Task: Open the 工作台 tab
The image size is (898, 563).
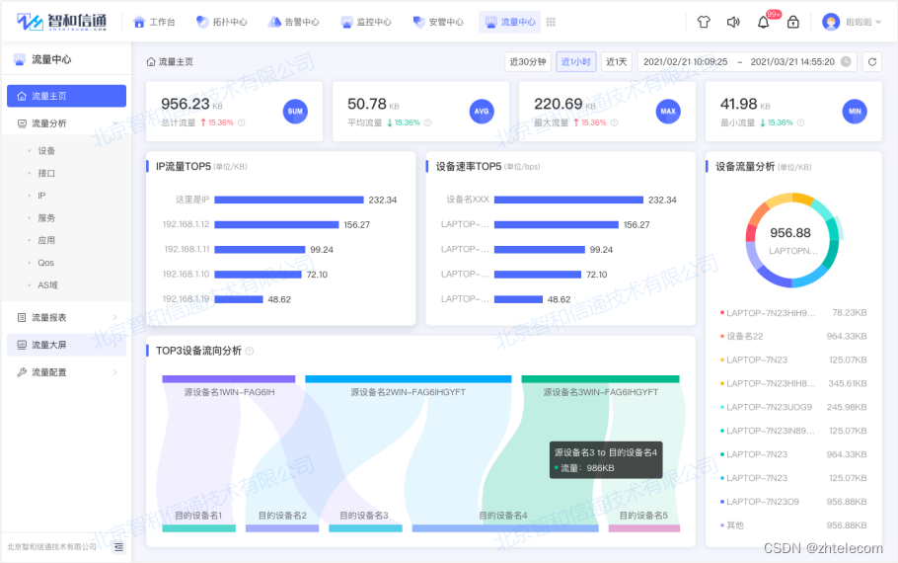Action: pyautogui.click(x=154, y=22)
